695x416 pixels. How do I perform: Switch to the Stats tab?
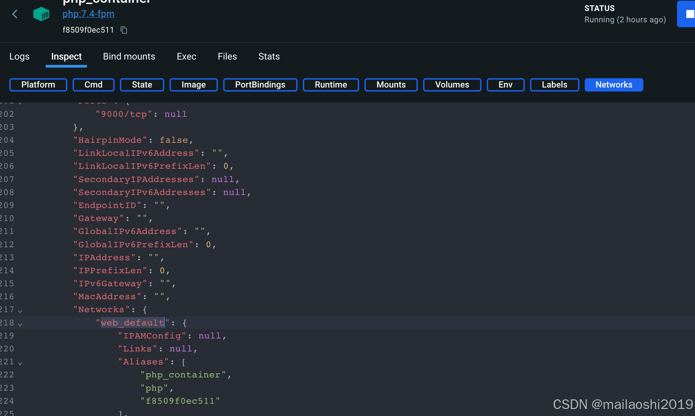point(269,56)
